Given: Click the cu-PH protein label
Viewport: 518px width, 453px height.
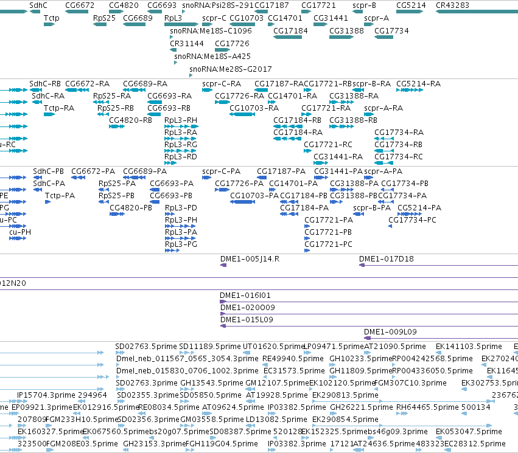Looking at the screenshot, I should click(x=20, y=232).
